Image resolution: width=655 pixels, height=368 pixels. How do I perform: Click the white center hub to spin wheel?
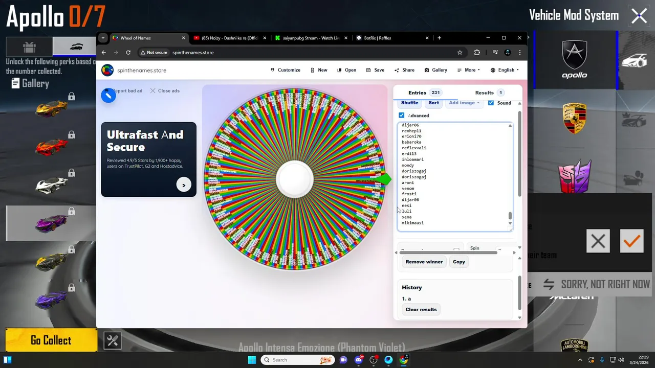(x=295, y=179)
